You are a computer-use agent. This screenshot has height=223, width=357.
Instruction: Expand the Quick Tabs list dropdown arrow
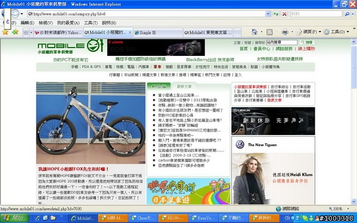point(32,33)
